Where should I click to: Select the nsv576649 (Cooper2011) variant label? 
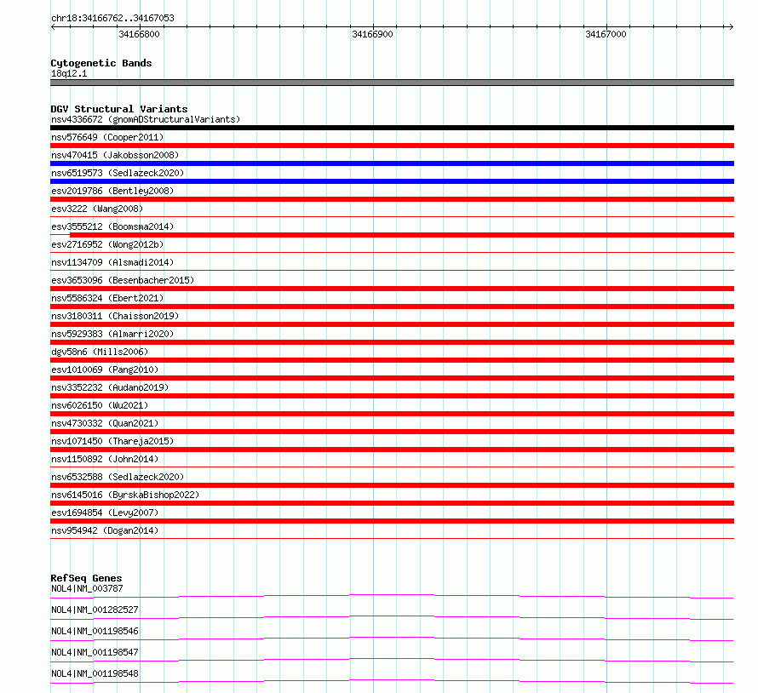click(x=107, y=137)
